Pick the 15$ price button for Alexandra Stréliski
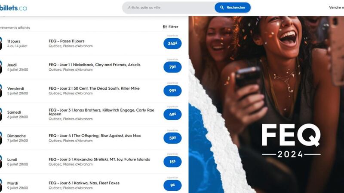The width and height of the screenshot is (344, 193). click(x=172, y=162)
